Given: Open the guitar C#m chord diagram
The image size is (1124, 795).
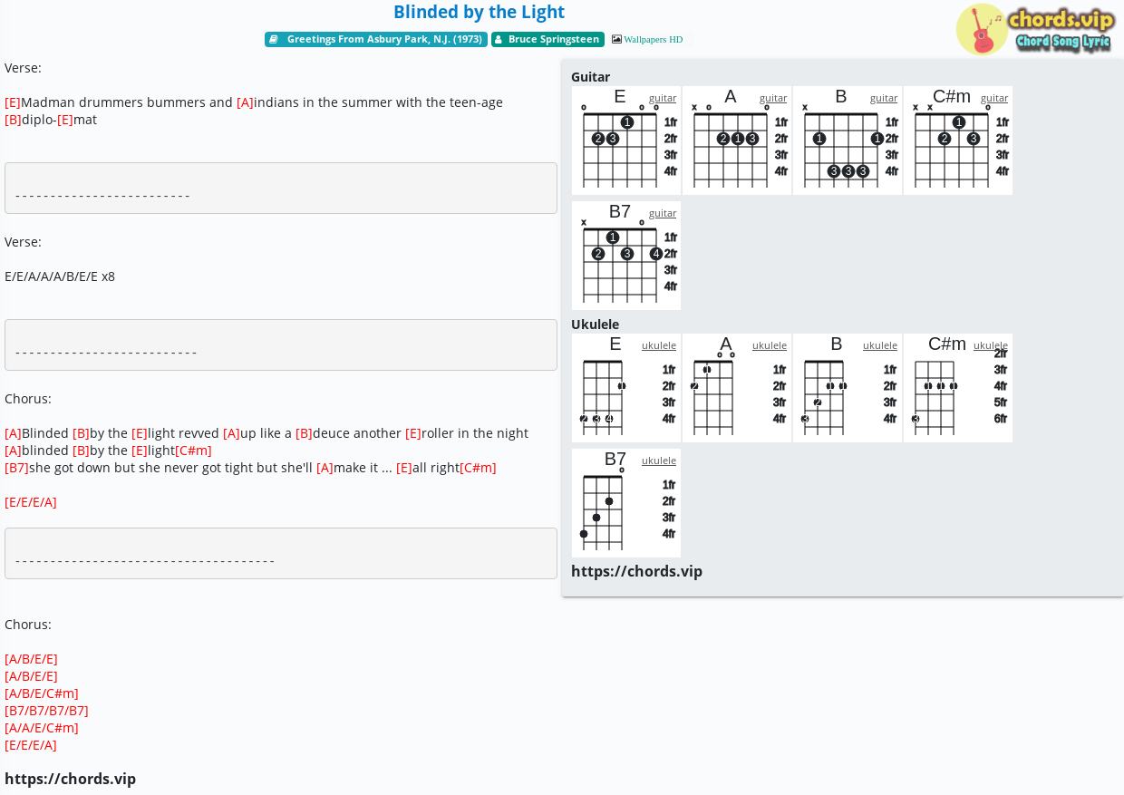Looking at the screenshot, I should coord(958,141).
